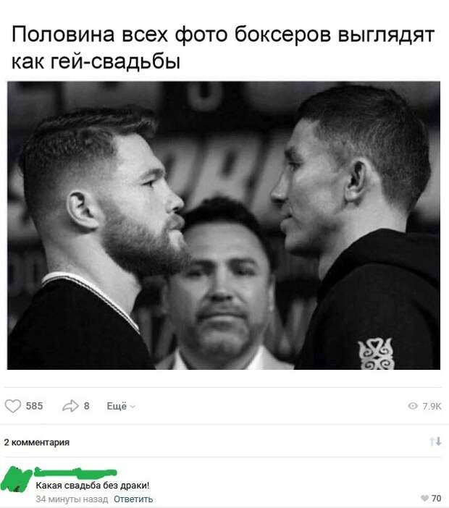Image resolution: width=449 pixels, height=508 pixels.
Task: Like the comment with its heart icon
Action: (424, 499)
